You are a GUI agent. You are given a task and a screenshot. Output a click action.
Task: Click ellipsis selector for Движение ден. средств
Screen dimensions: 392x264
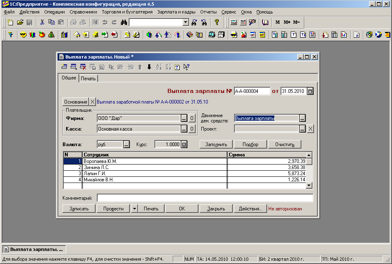pyautogui.click(x=302, y=118)
